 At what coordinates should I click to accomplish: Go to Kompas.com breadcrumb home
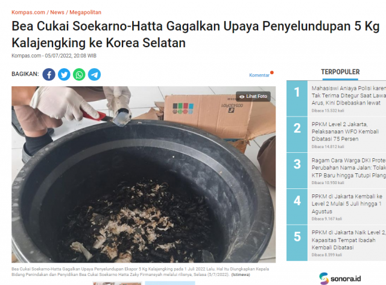pyautogui.click(x=28, y=12)
